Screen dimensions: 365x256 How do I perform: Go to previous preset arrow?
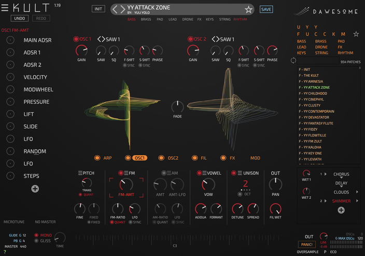(115, 9)
